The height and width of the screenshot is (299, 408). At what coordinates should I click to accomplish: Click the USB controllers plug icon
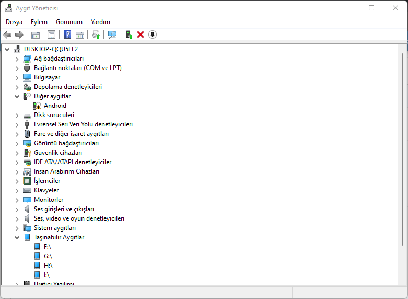[x=27, y=124]
